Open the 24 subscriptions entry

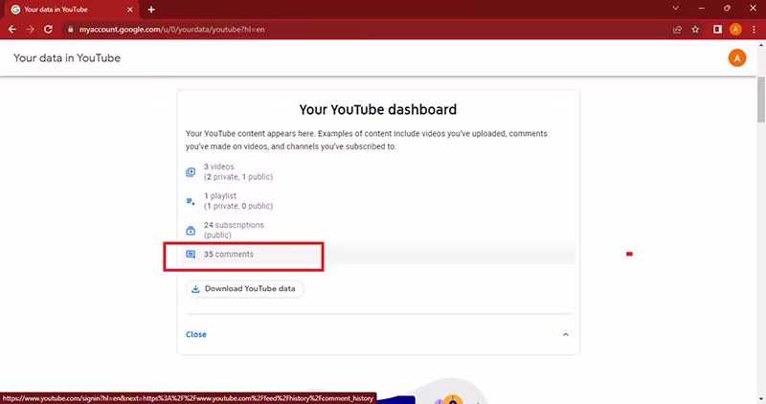pyautogui.click(x=379, y=230)
